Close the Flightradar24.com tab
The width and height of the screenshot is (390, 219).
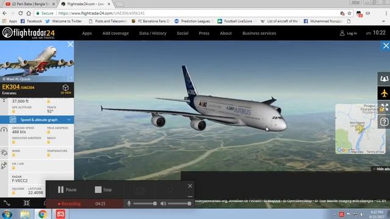tap(109, 4)
